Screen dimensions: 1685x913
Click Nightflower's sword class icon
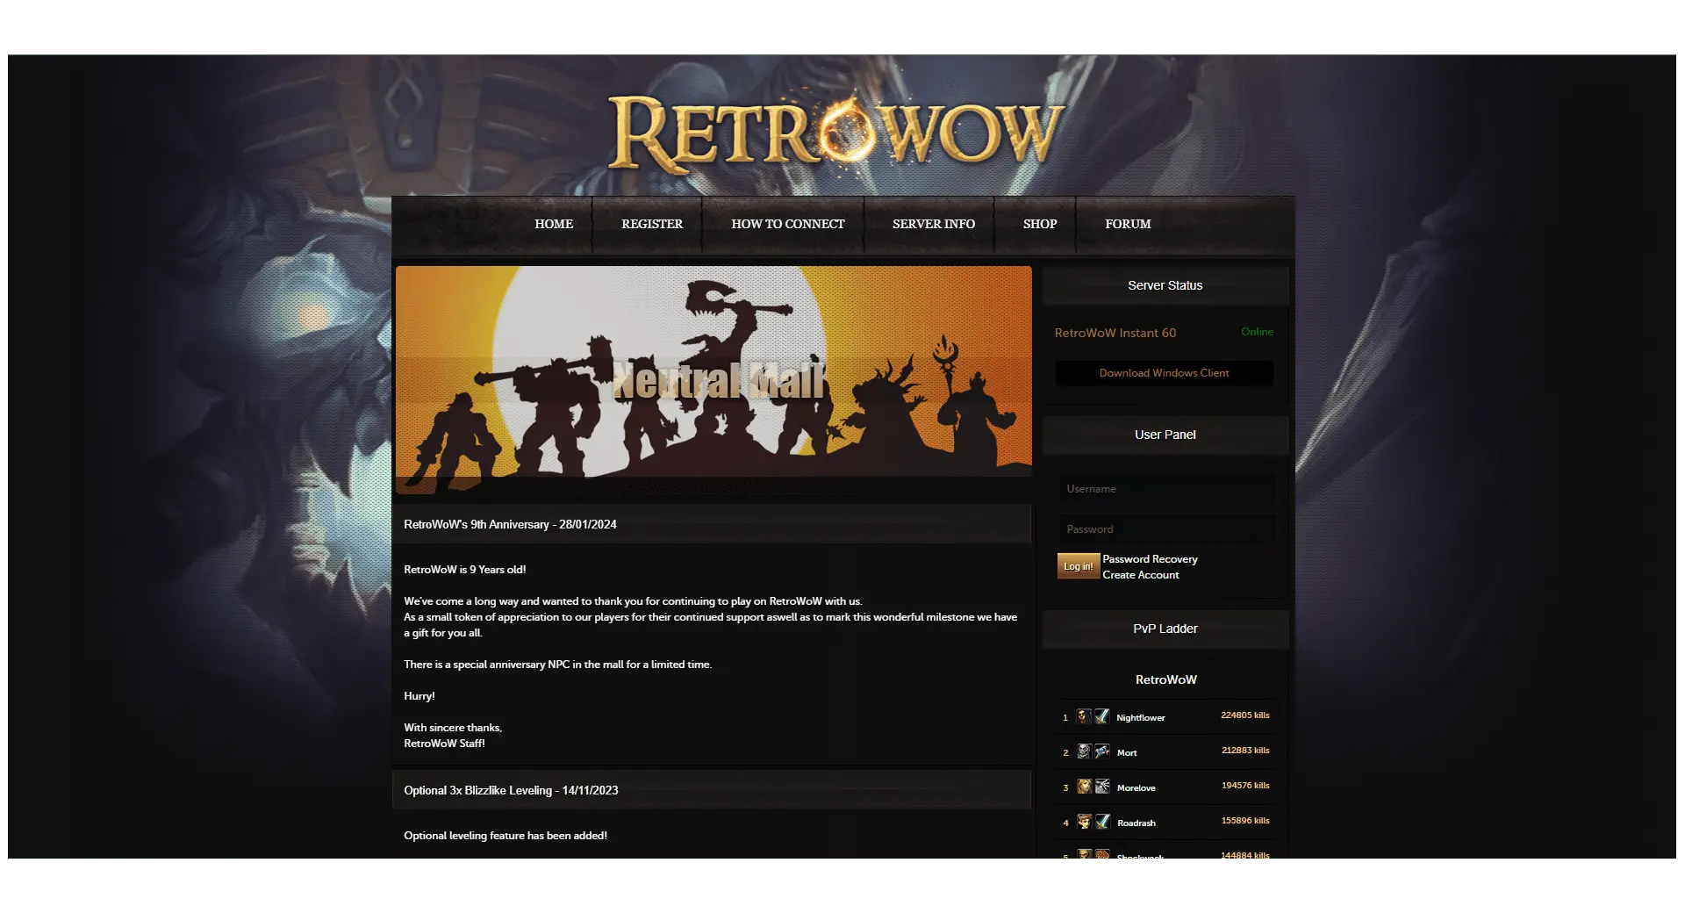pos(1102,716)
